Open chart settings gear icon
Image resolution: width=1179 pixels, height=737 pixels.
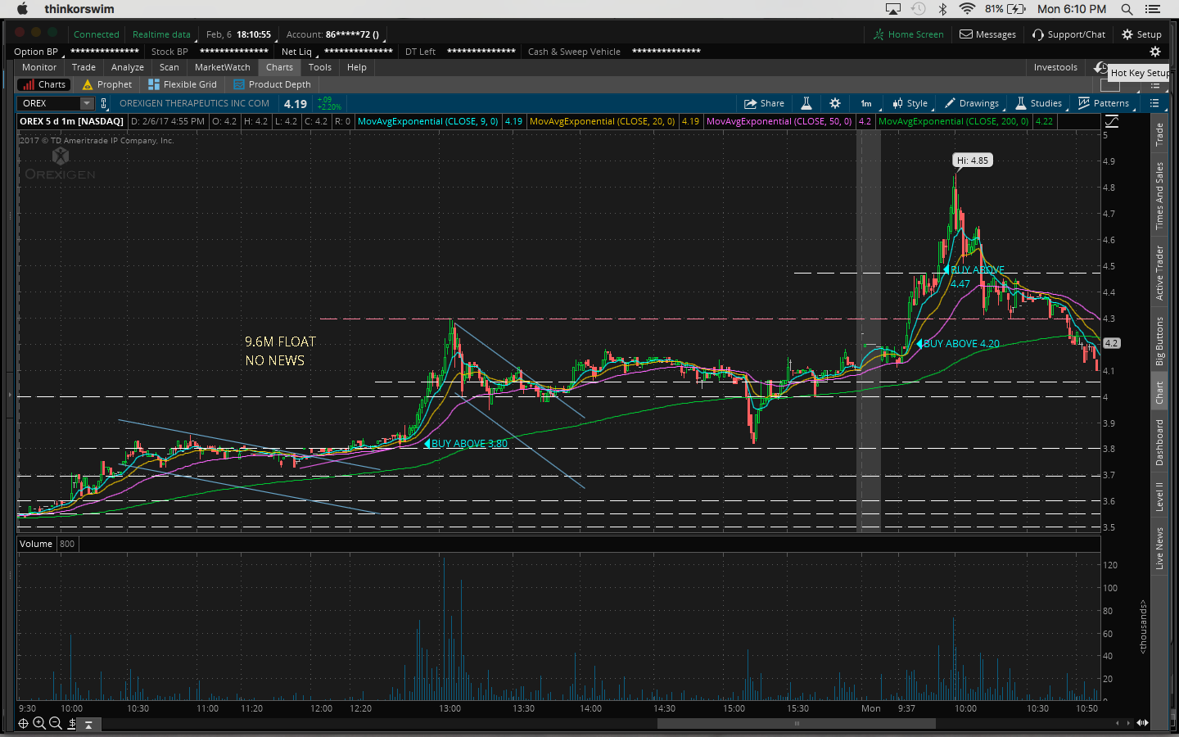point(834,103)
